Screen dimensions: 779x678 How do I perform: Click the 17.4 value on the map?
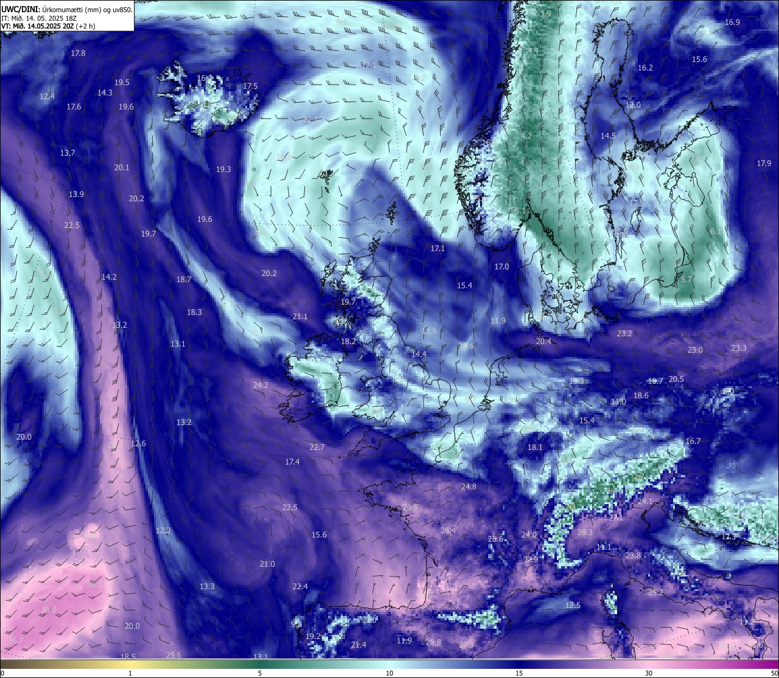click(x=292, y=462)
